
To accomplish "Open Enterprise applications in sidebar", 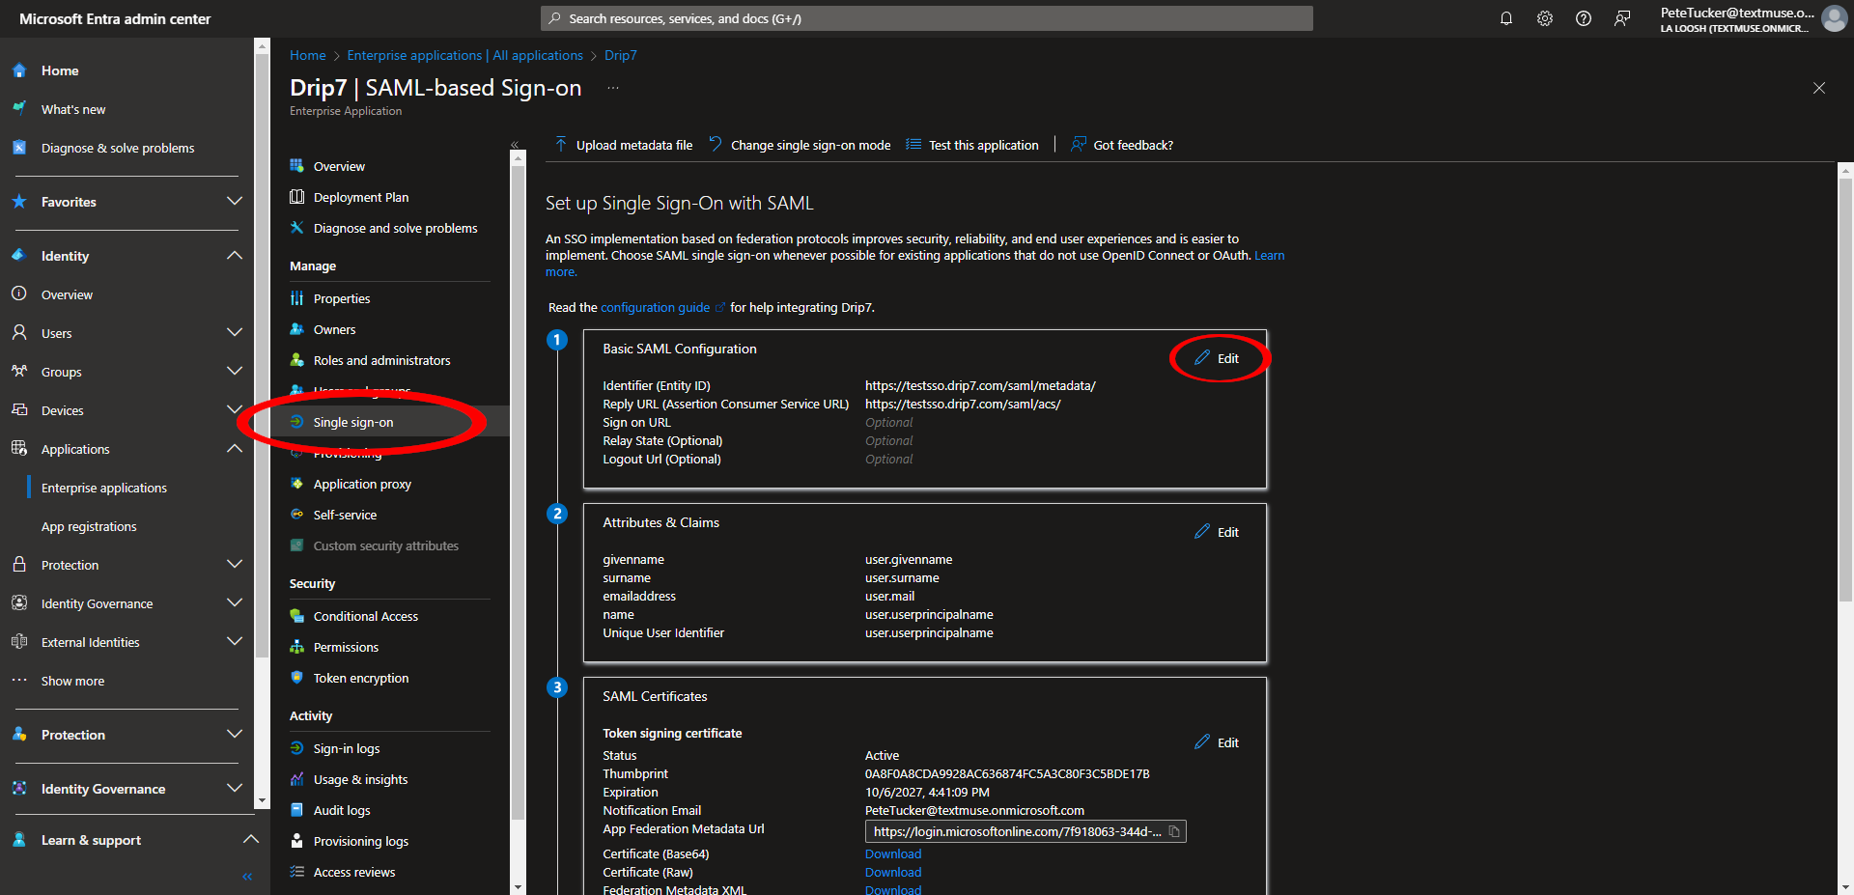I will click(104, 488).
